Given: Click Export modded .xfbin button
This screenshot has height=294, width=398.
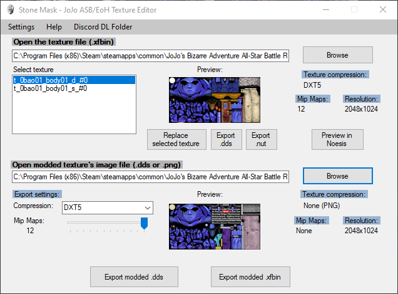Looking at the screenshot, I should click(250, 276).
